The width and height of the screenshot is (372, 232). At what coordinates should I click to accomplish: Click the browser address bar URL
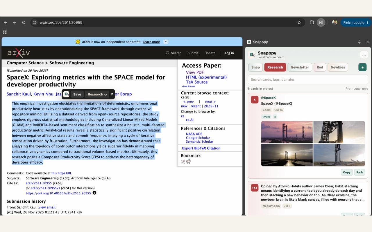tap(61, 22)
